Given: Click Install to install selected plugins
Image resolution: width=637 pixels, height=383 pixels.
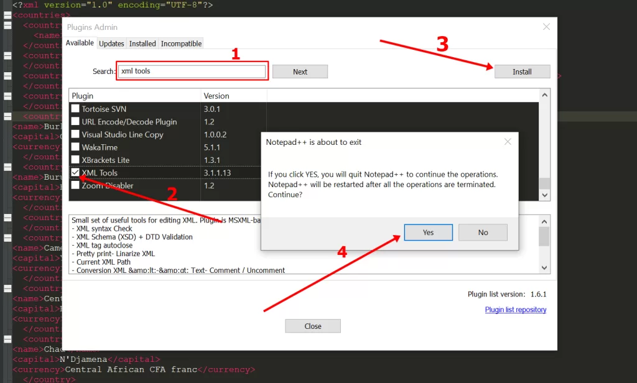Looking at the screenshot, I should coord(522,71).
